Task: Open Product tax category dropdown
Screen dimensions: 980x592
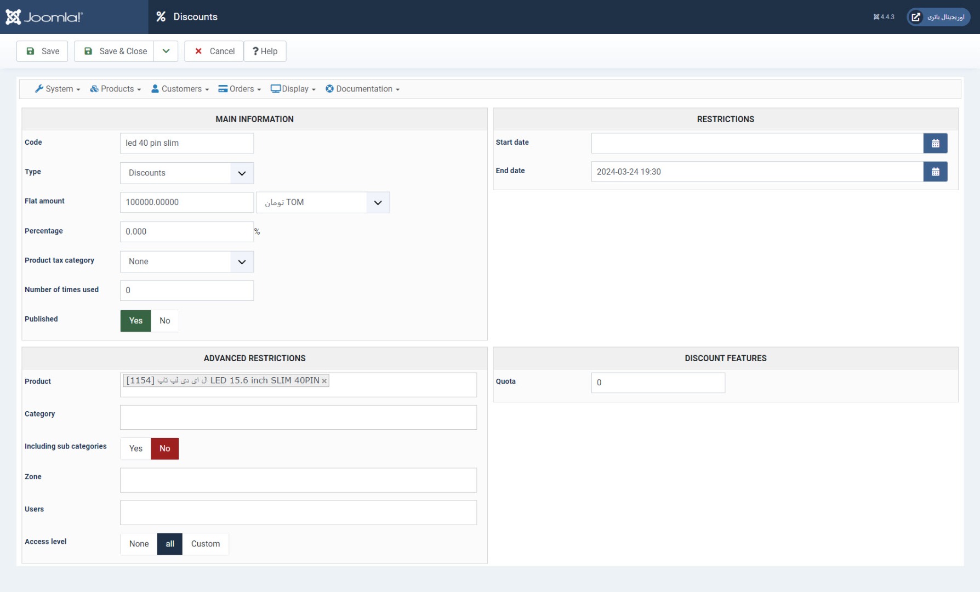Action: coord(186,262)
